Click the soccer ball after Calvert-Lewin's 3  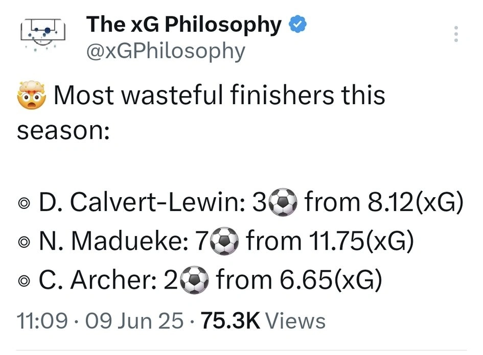tap(283, 203)
